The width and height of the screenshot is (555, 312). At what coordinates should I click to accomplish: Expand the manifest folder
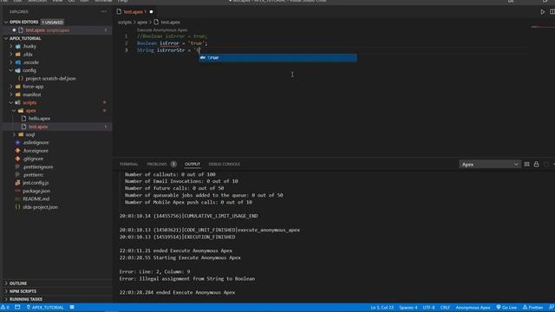click(x=32, y=94)
